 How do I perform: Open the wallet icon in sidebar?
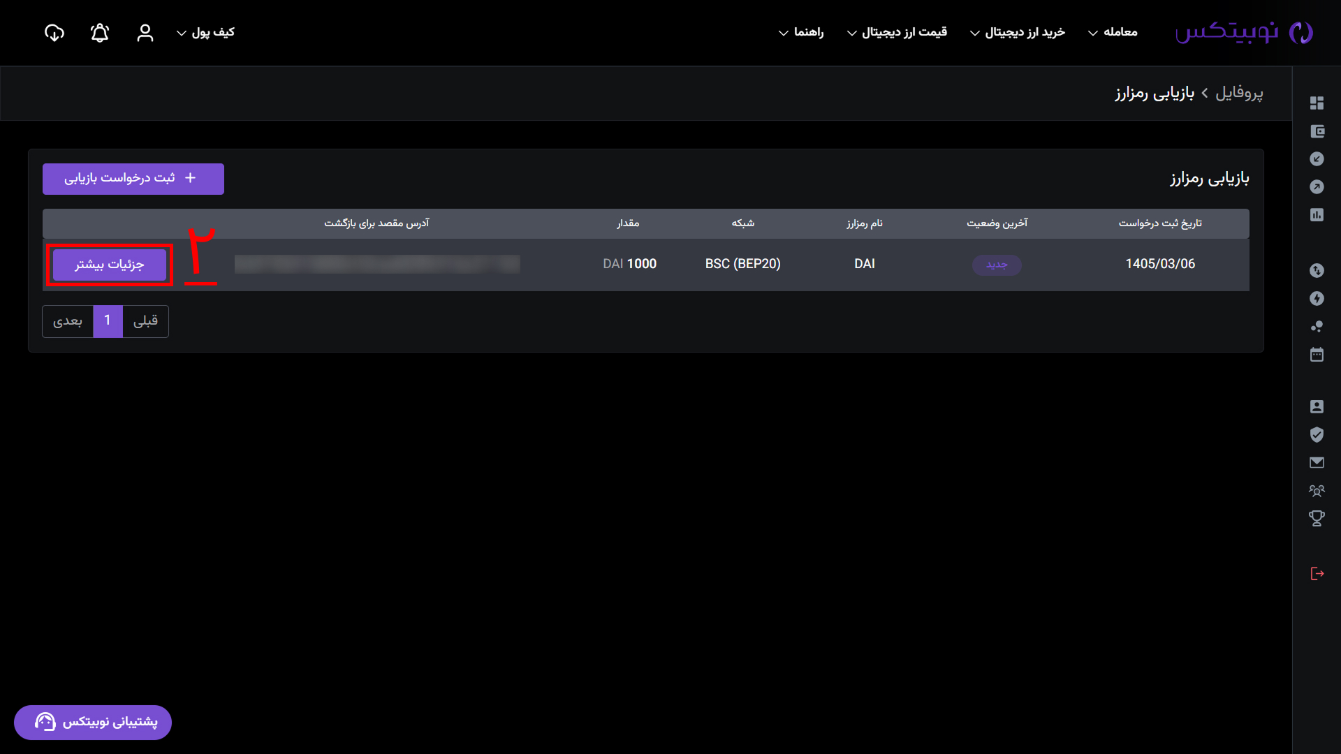pos(1317,131)
